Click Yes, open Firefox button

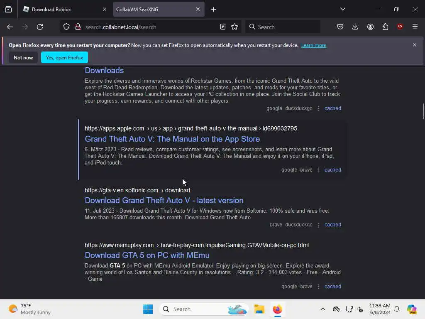[x=64, y=57]
